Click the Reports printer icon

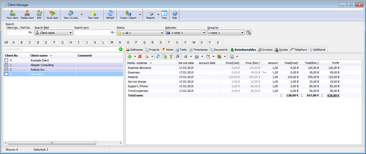(x=150, y=13)
